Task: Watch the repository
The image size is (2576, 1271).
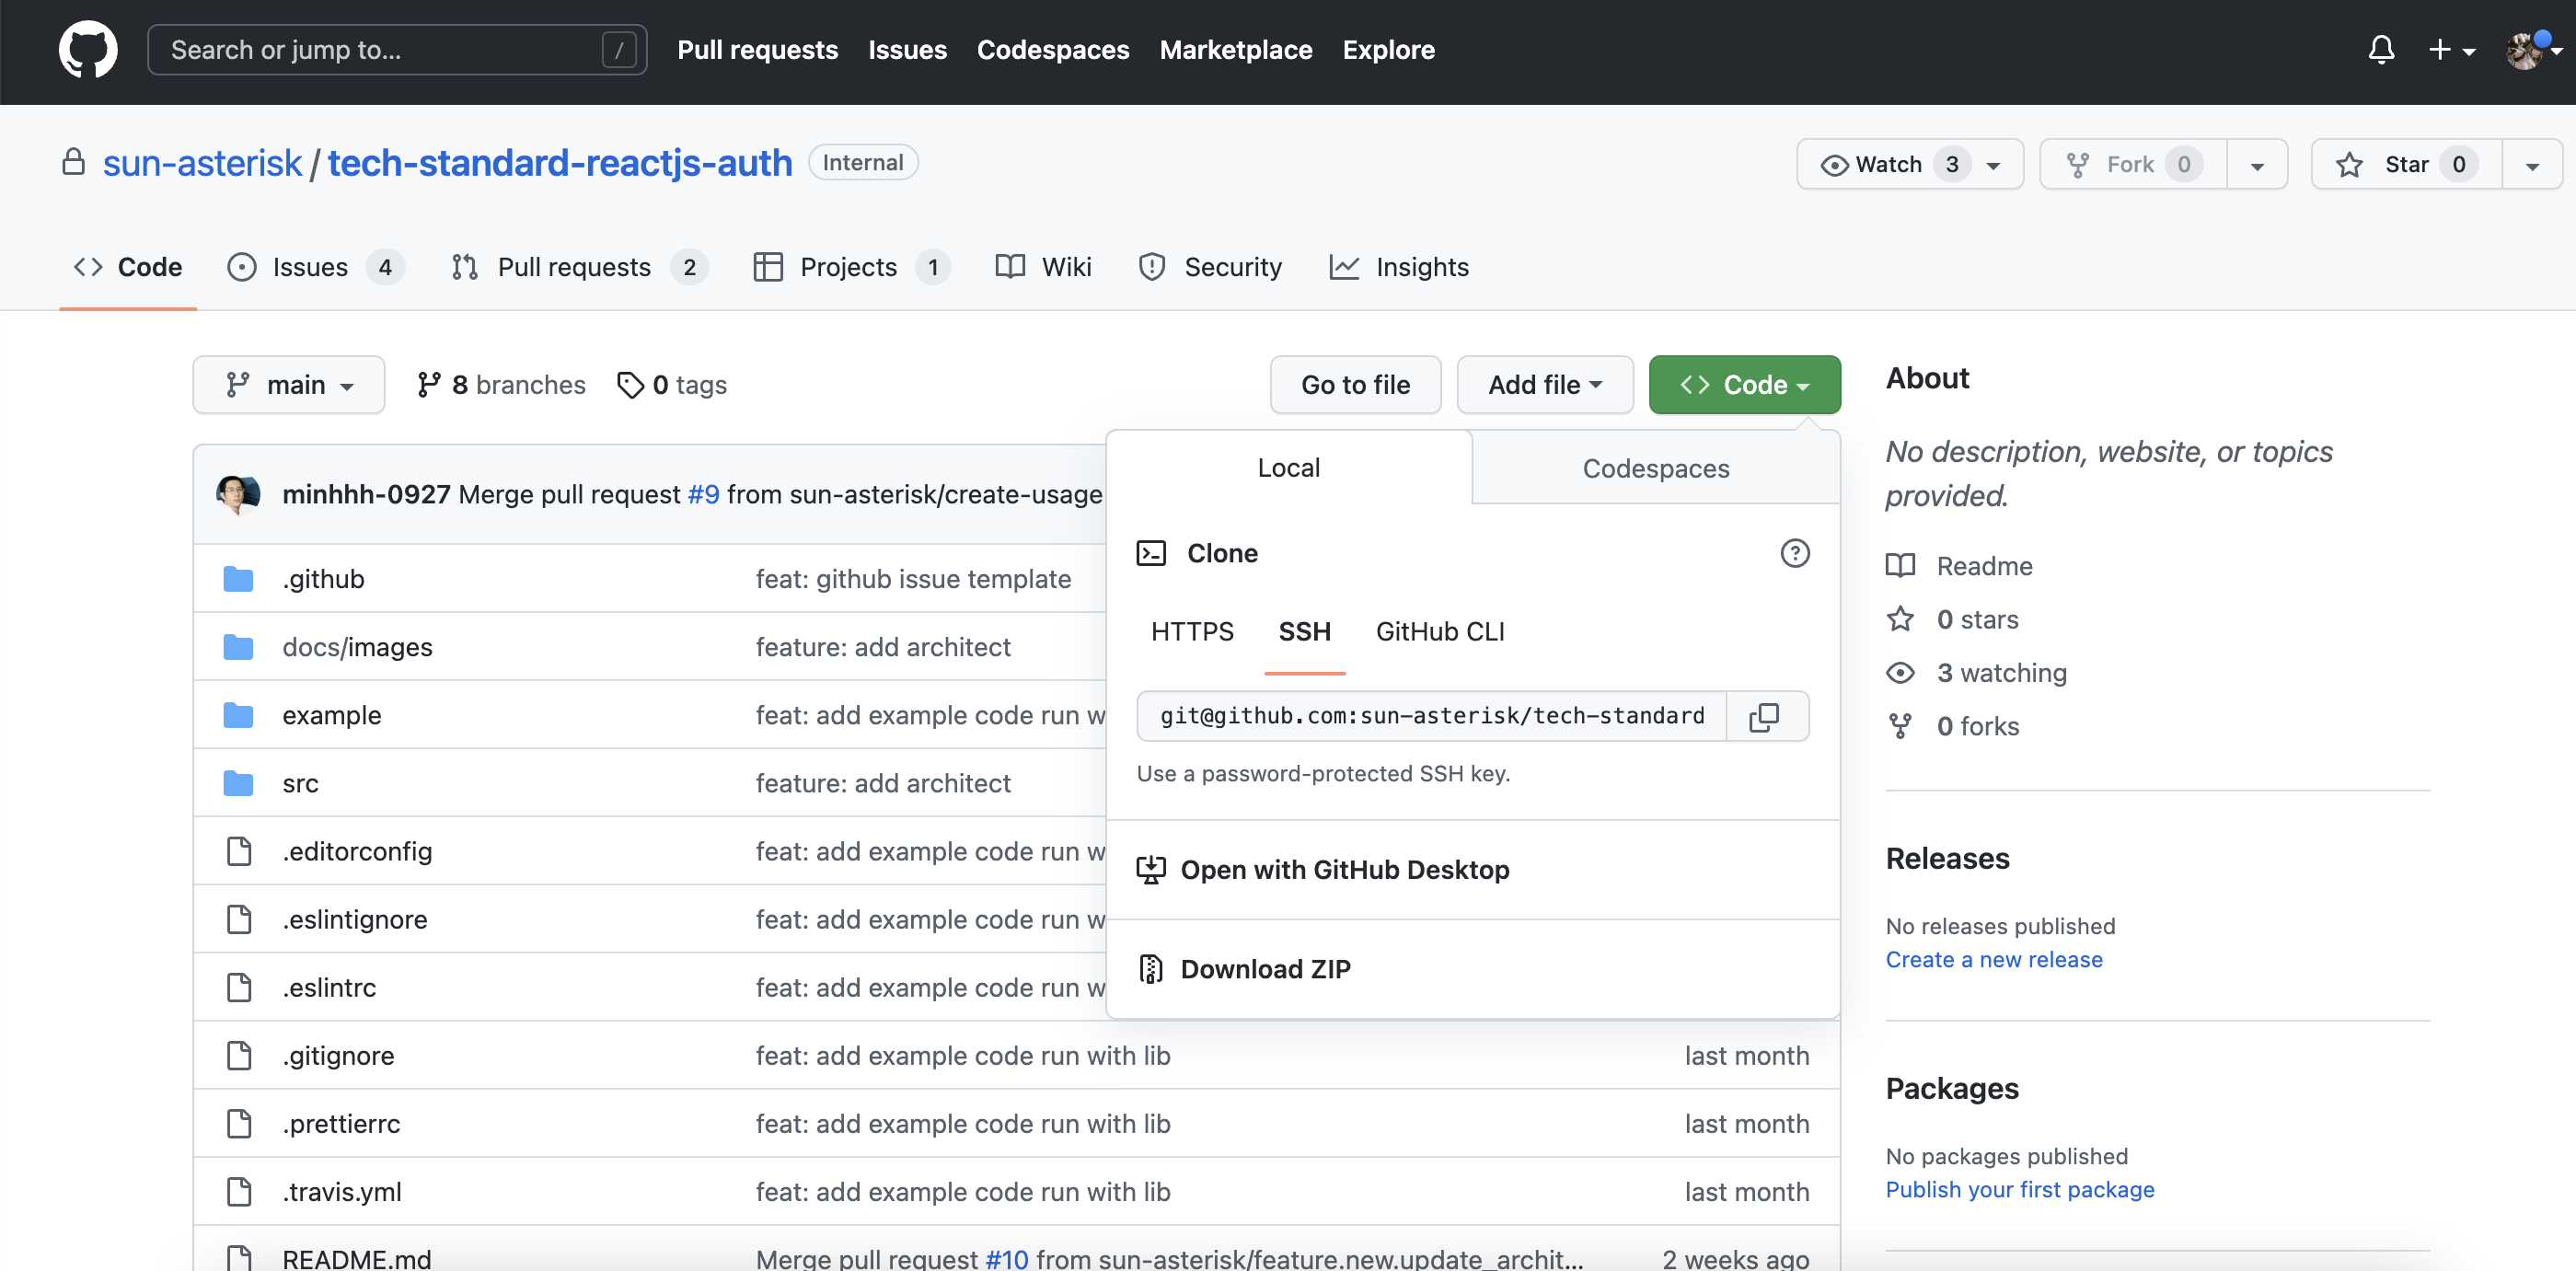Action: coord(1888,163)
